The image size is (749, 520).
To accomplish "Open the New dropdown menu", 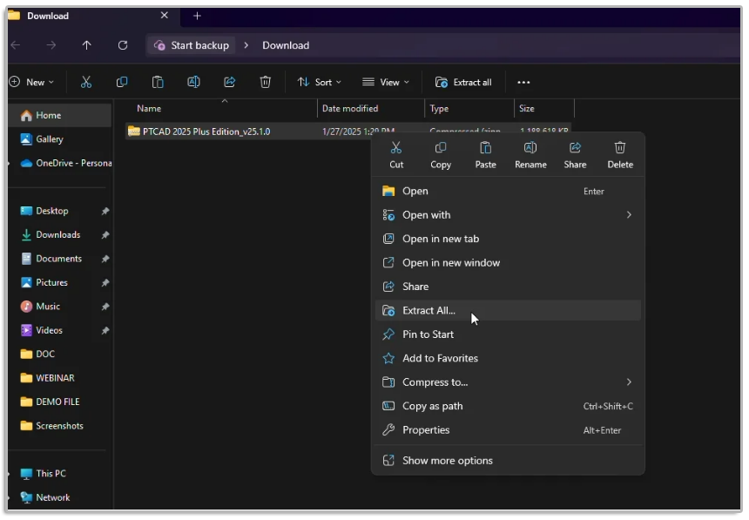I will click(31, 82).
